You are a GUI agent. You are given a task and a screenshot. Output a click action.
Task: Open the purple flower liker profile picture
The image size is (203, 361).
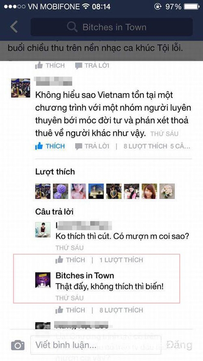[x=60, y=191]
